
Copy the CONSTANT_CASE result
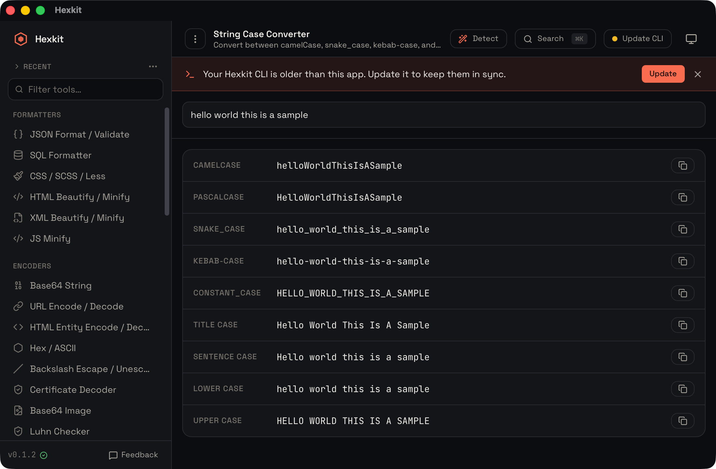(x=682, y=293)
